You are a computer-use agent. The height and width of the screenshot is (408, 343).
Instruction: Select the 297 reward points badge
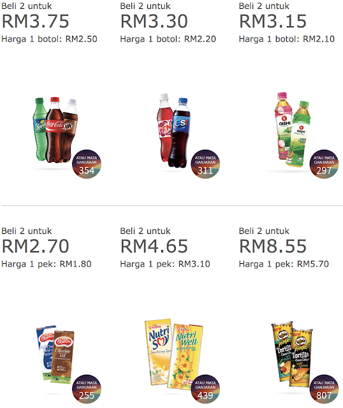324,164
